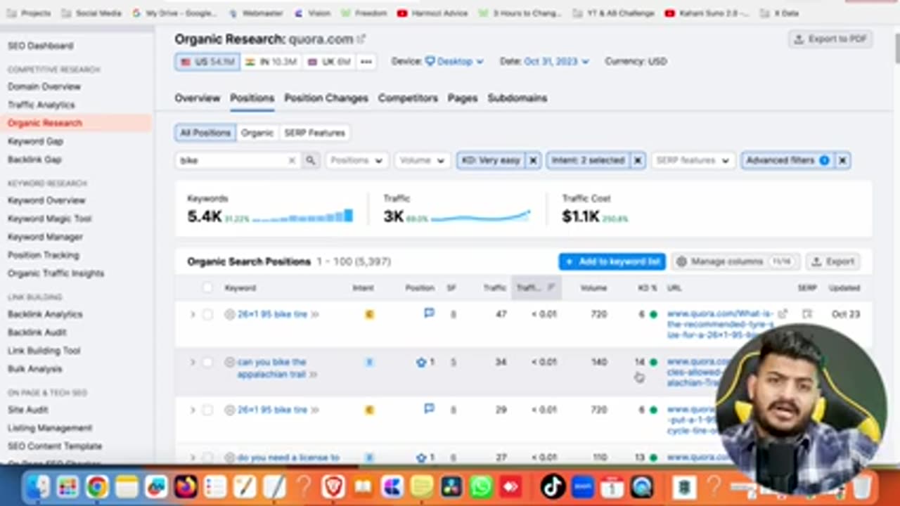Open the SERP features dropdown
The height and width of the screenshot is (506, 900).
(693, 160)
